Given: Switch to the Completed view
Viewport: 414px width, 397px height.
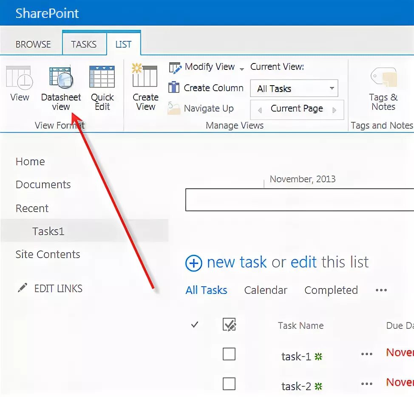Looking at the screenshot, I should (331, 290).
